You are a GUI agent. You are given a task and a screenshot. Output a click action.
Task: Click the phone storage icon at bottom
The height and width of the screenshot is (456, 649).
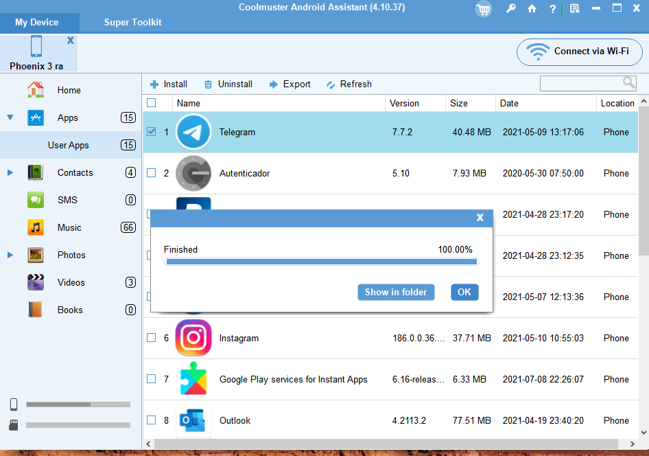(14, 404)
